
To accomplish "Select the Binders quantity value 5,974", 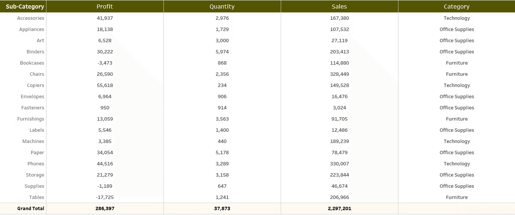I will pos(222,52).
